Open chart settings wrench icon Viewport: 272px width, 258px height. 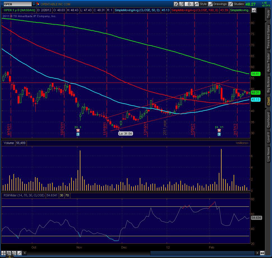click(181, 4)
